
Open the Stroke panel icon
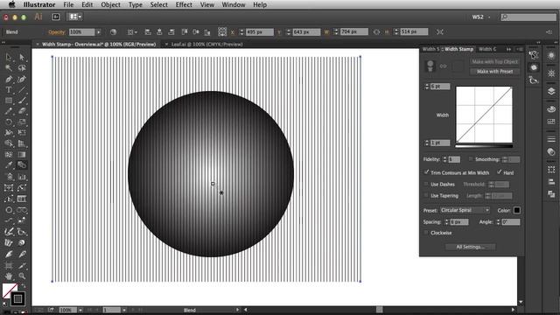[x=551, y=139]
